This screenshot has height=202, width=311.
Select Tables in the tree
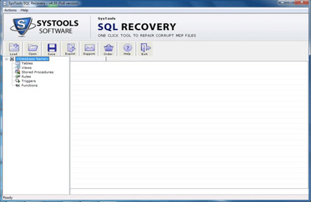(27, 63)
